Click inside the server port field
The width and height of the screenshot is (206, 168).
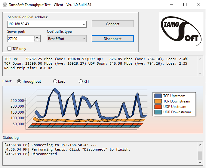point(20,39)
